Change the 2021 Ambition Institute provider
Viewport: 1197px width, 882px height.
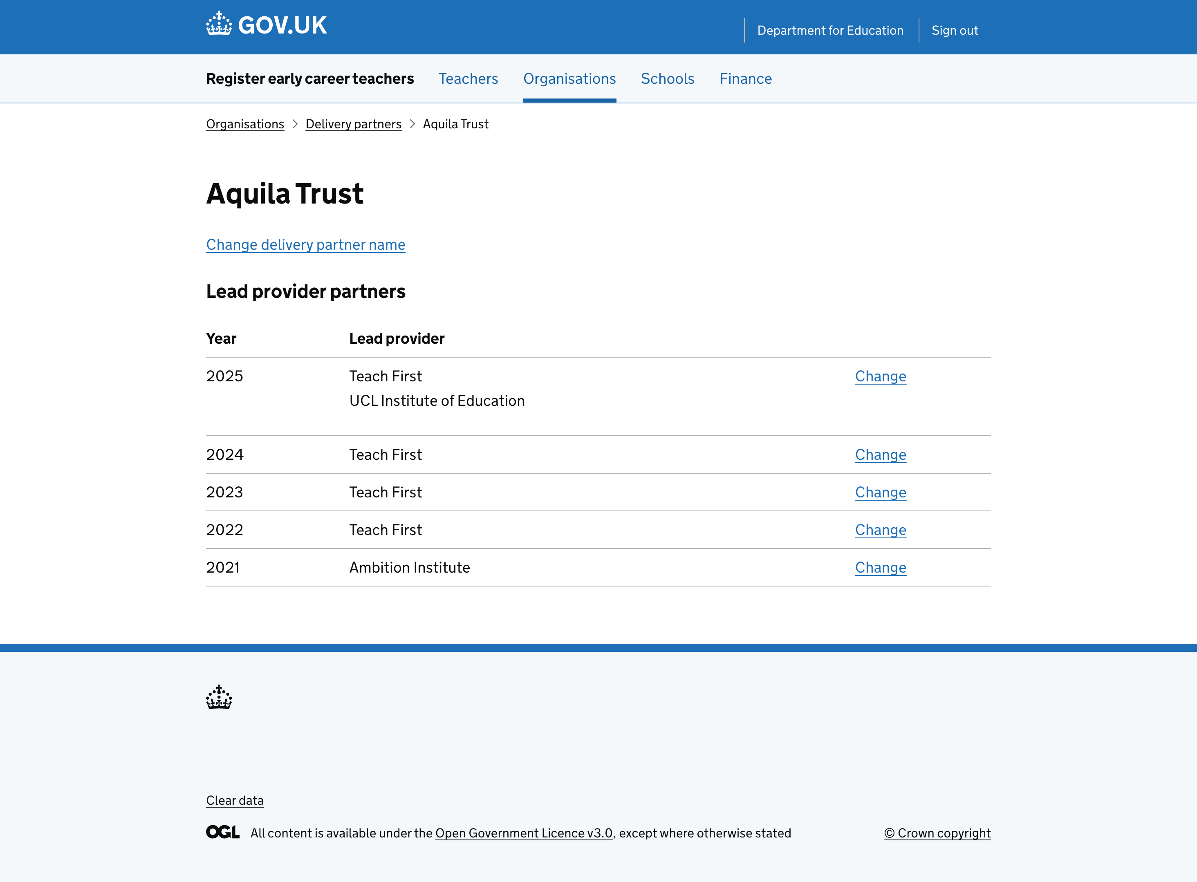[x=881, y=568]
